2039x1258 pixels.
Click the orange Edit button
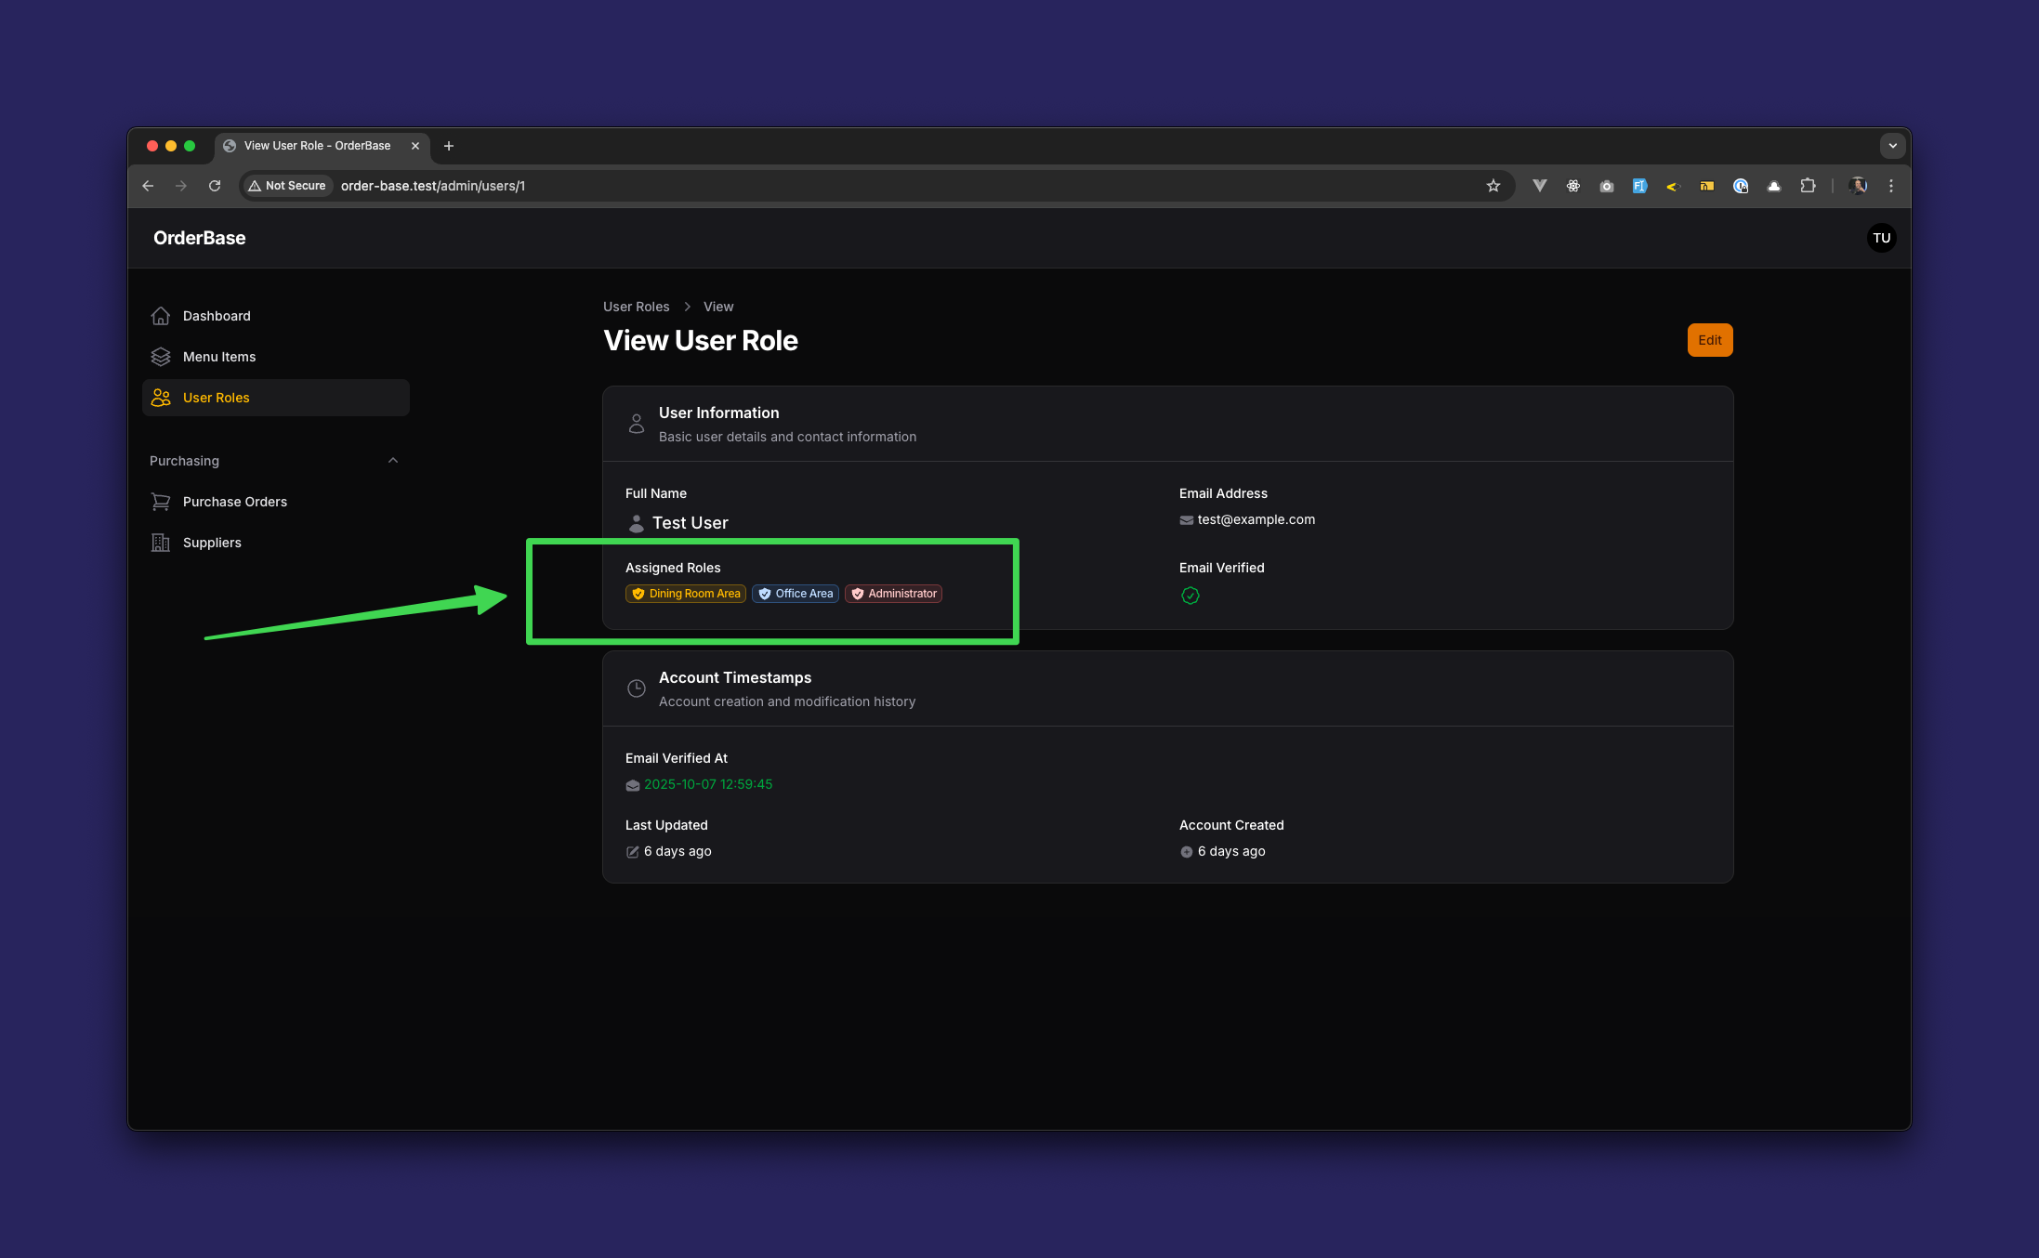[x=1709, y=340]
